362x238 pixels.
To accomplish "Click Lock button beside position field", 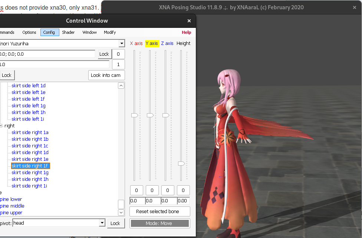I will pos(105,54).
